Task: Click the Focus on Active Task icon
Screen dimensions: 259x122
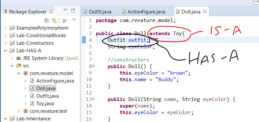Action: [65, 20]
